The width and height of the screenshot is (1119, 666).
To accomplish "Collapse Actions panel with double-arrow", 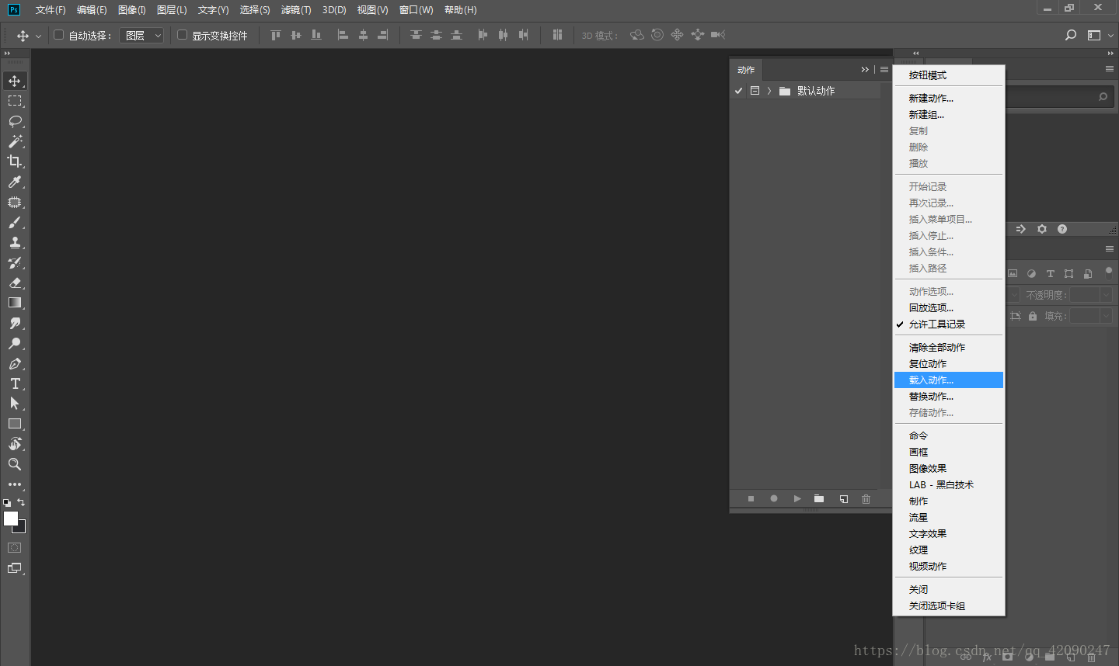I will [865, 70].
